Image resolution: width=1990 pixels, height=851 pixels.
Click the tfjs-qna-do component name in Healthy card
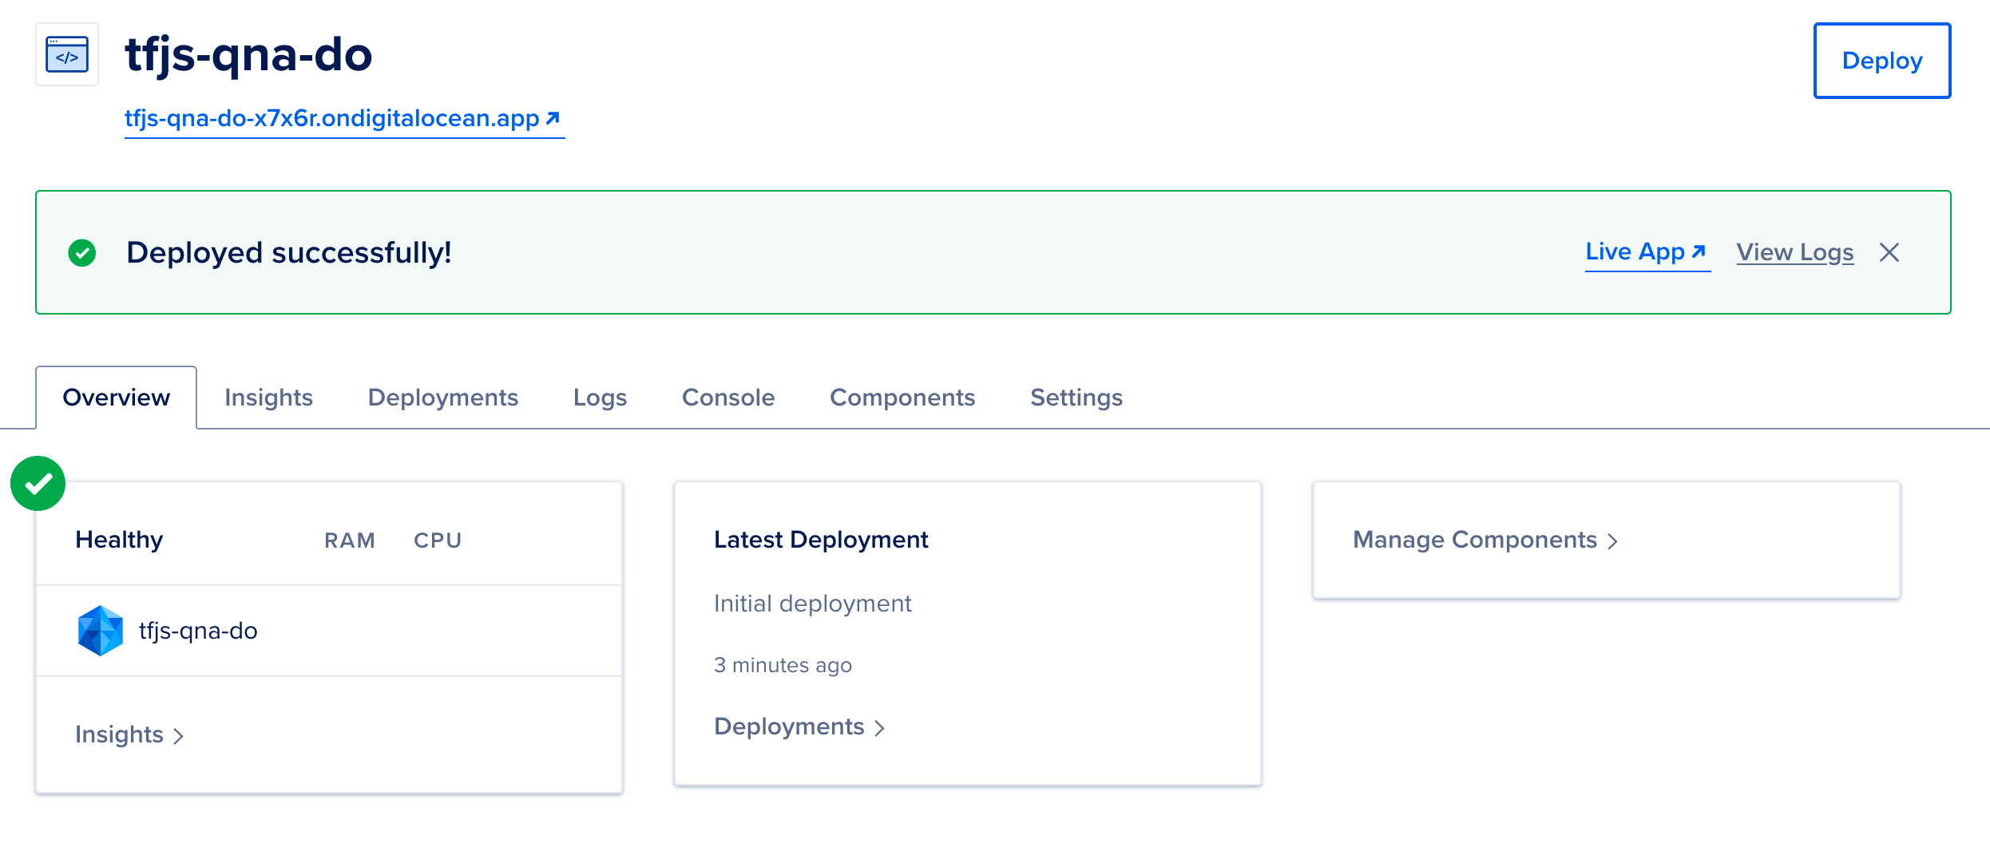click(x=198, y=631)
